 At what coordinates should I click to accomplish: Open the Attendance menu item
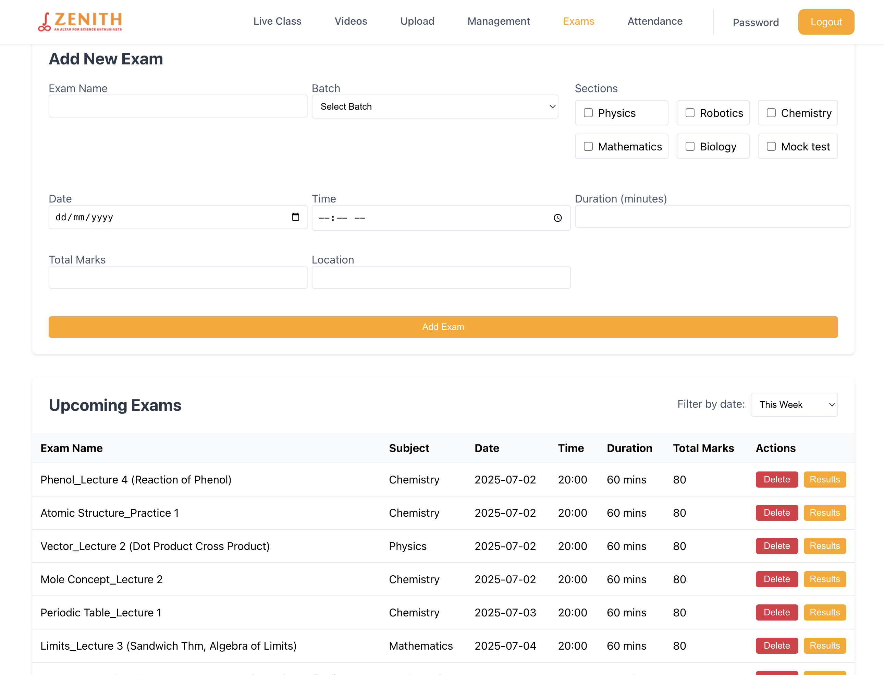(655, 21)
